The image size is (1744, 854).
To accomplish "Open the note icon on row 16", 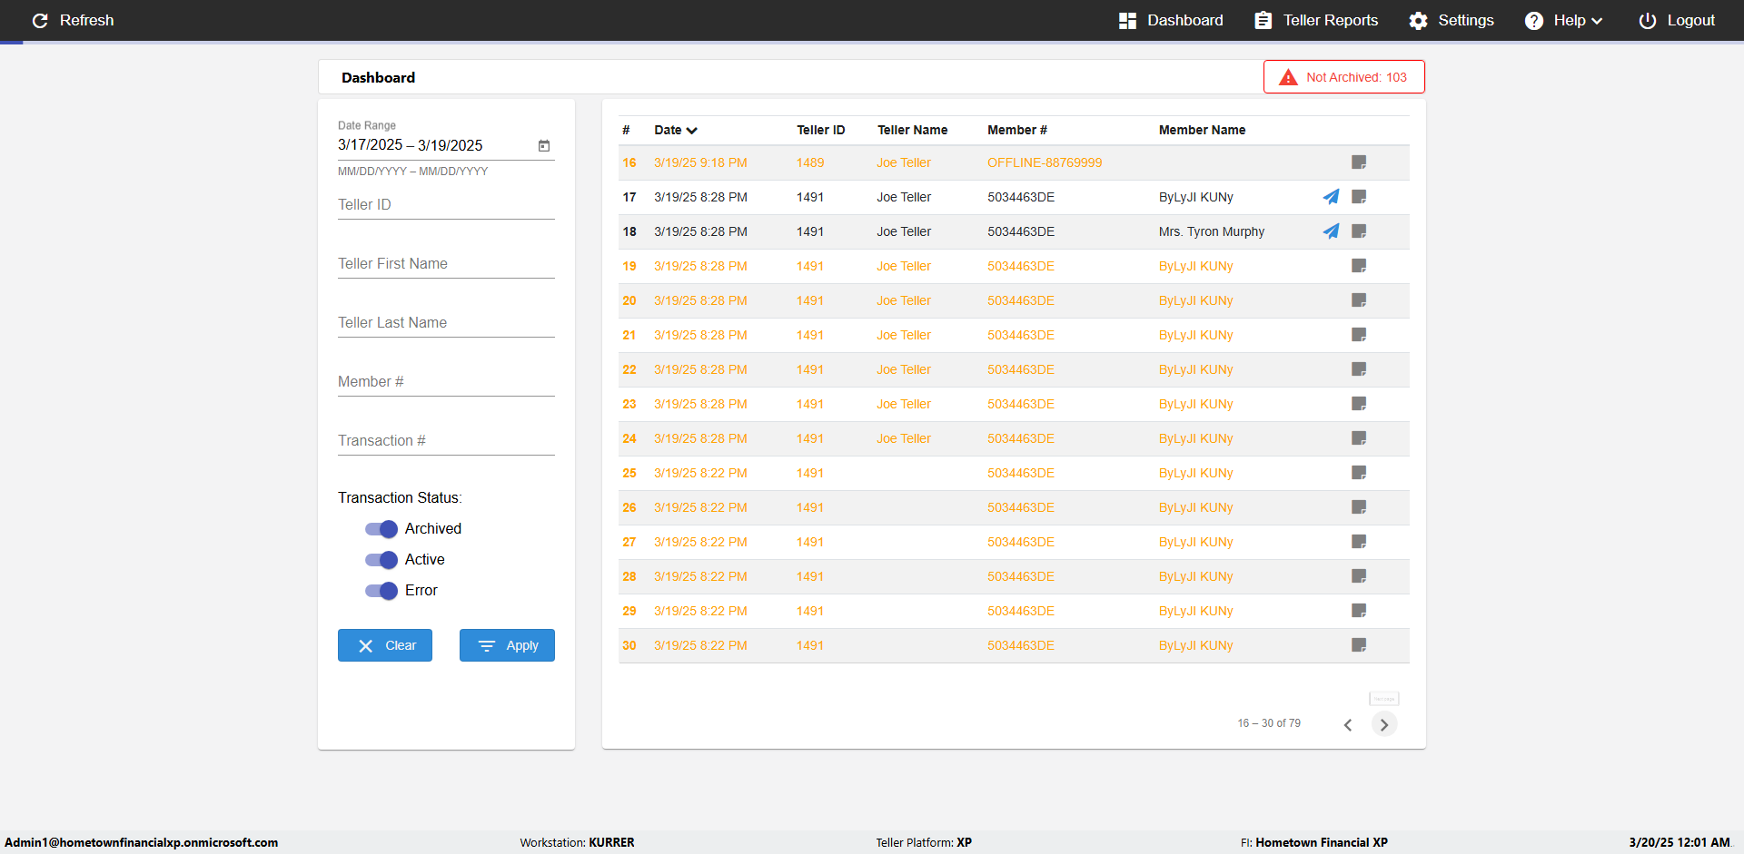I will [x=1359, y=162].
